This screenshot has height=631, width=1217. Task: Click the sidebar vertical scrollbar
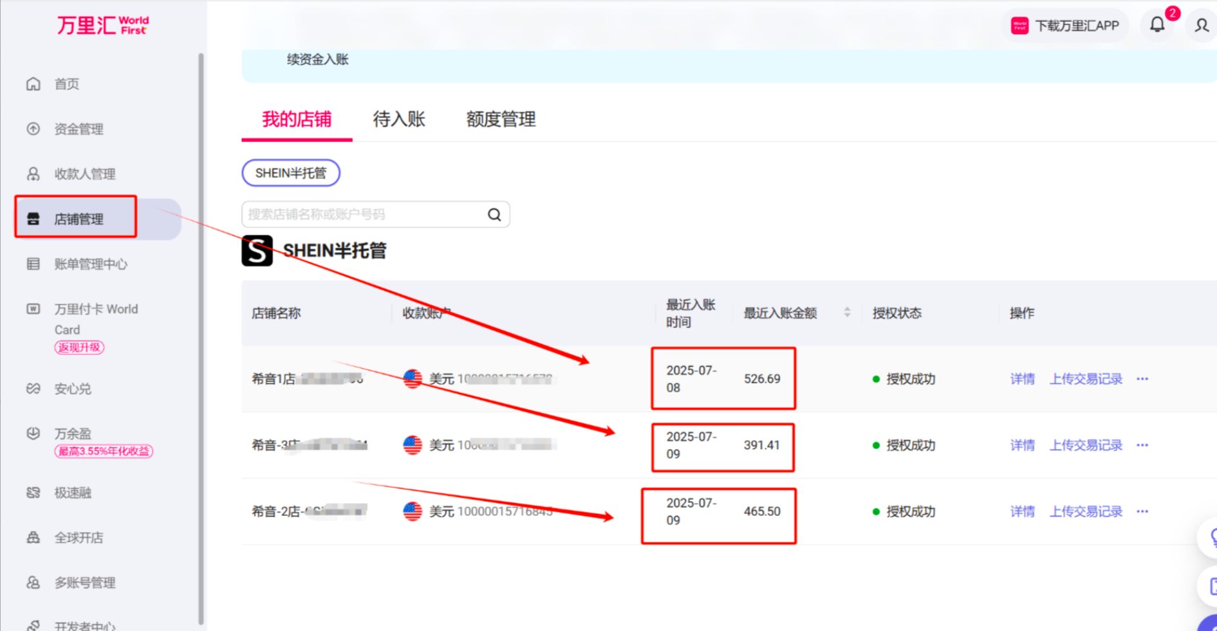pyautogui.click(x=201, y=322)
